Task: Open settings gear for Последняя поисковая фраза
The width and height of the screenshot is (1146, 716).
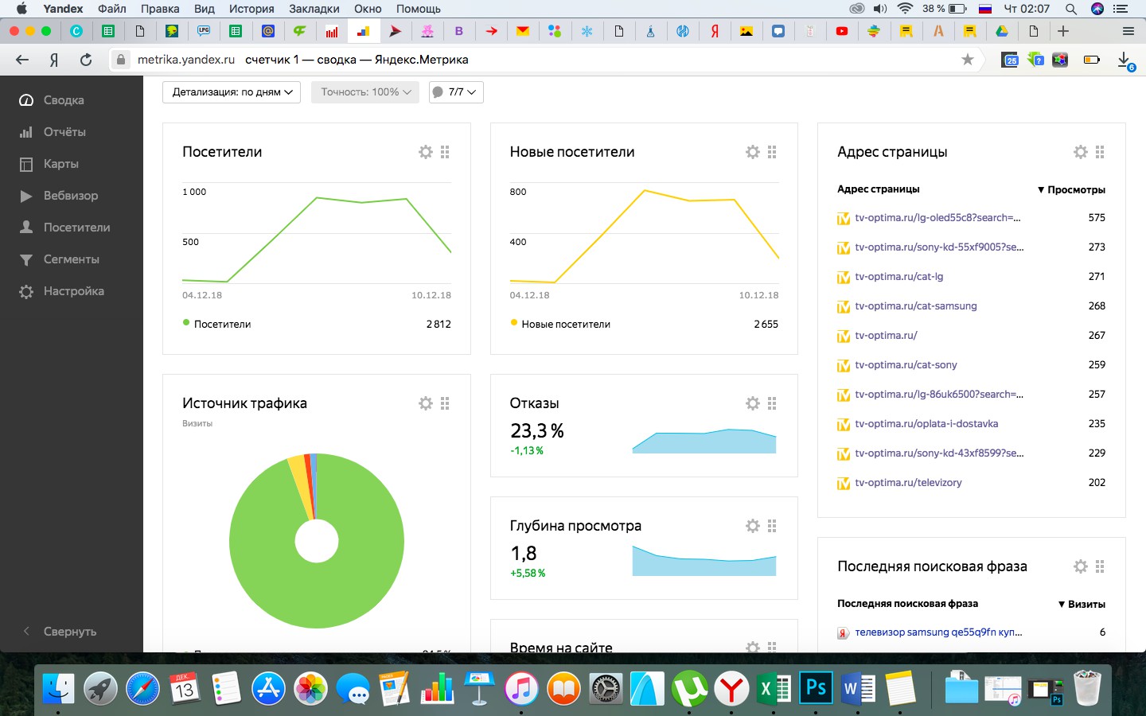Action: click(1081, 566)
